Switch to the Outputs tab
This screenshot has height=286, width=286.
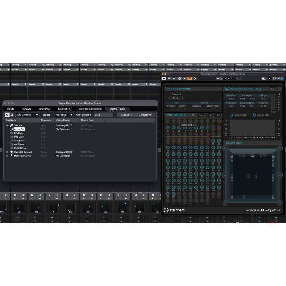point(26,109)
